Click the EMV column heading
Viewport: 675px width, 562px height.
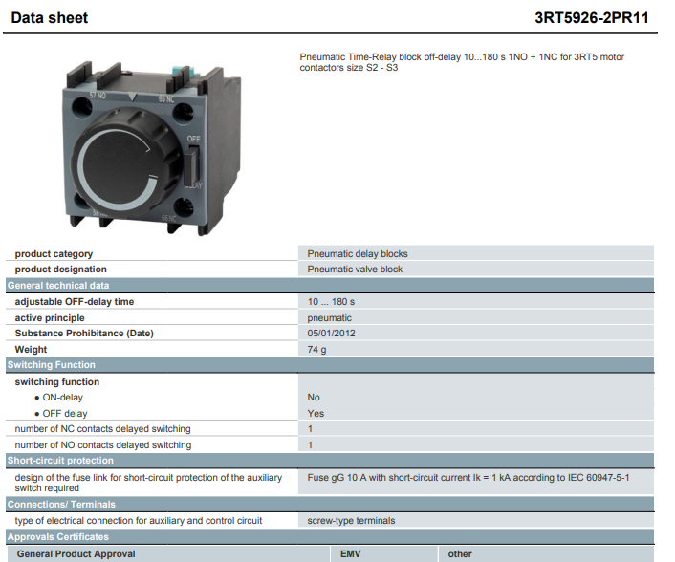coord(351,553)
